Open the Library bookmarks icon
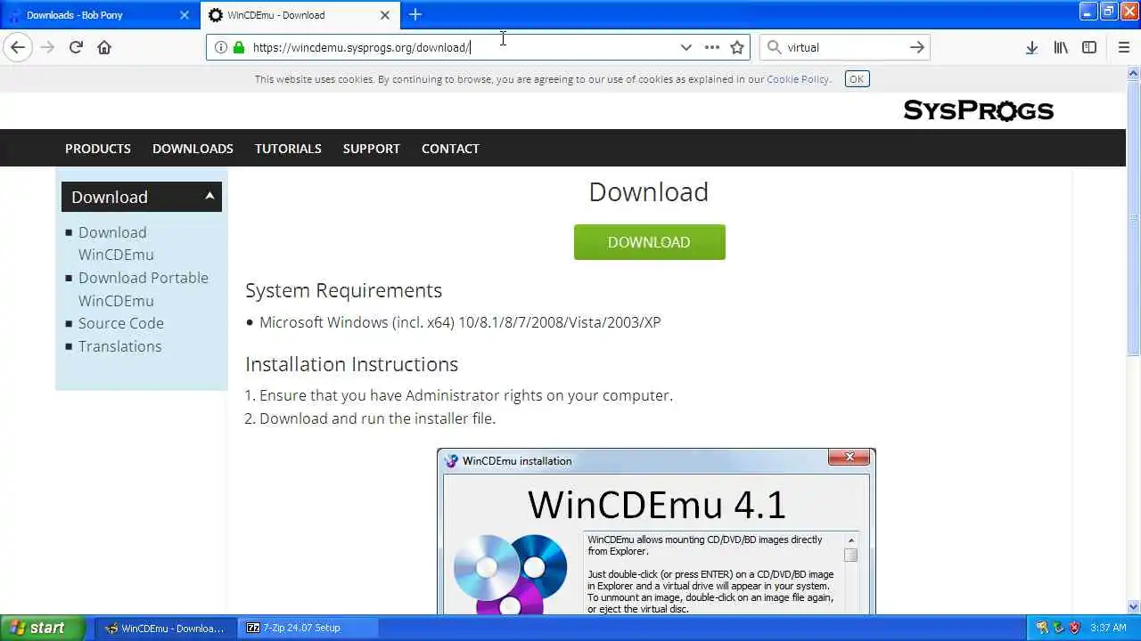Viewport: 1141px width, 641px height. (x=1061, y=47)
